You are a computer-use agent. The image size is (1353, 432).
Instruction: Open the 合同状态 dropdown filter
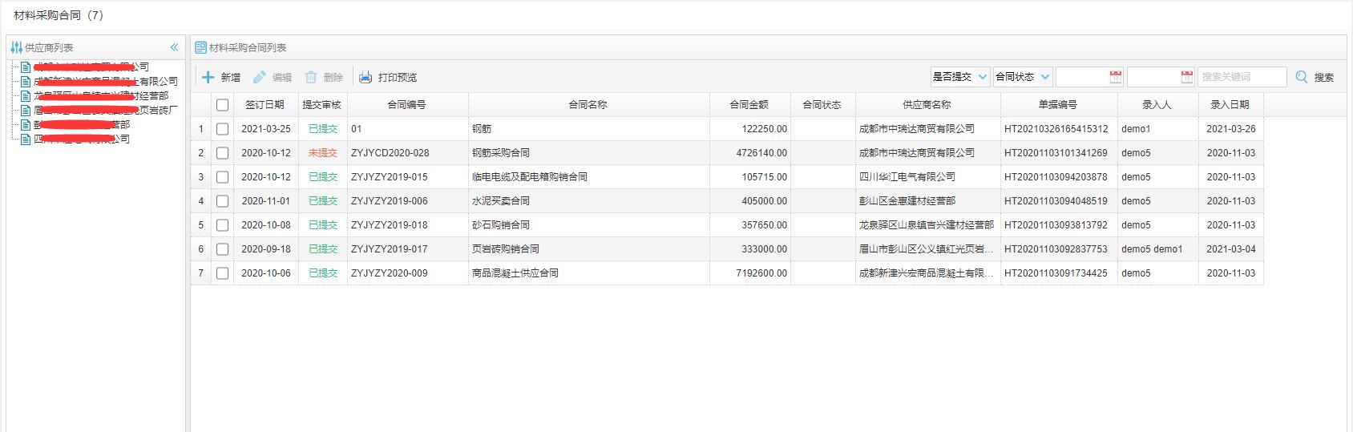1022,77
